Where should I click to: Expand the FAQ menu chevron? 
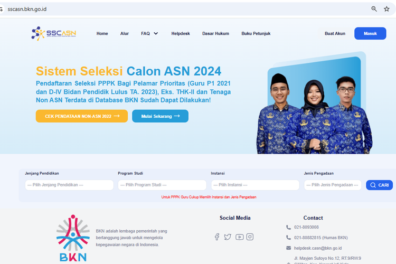[156, 33]
